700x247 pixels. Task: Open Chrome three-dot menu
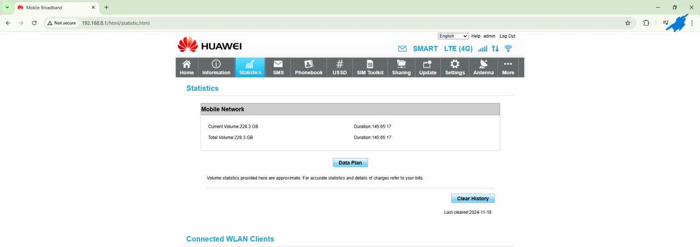point(692,23)
